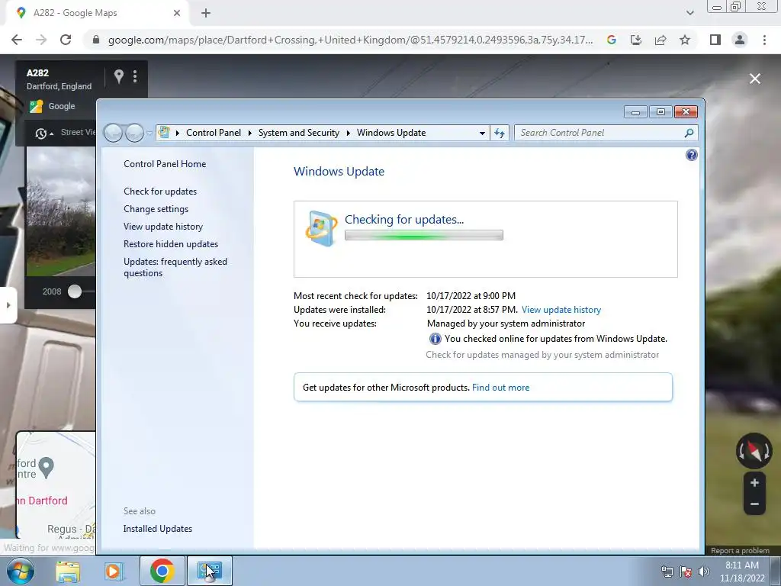Image resolution: width=781 pixels, height=586 pixels.
Task: Click Report a problem in Street View
Action: tap(740, 551)
